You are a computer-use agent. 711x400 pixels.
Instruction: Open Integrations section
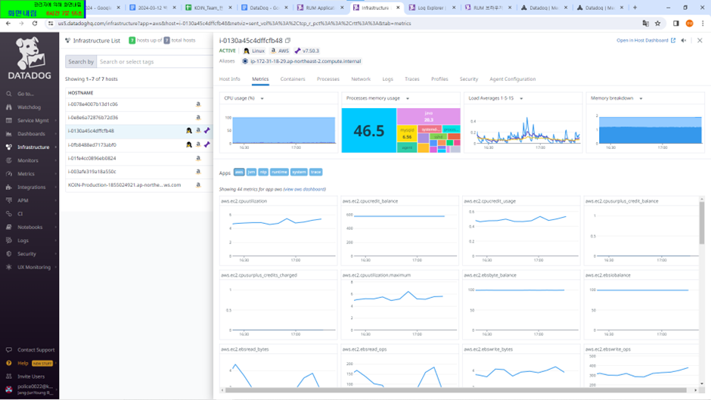point(31,188)
